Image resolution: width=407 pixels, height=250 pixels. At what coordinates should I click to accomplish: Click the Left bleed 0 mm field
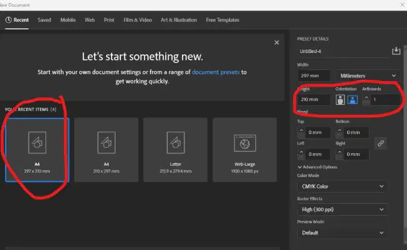pyautogui.click(x=318, y=154)
